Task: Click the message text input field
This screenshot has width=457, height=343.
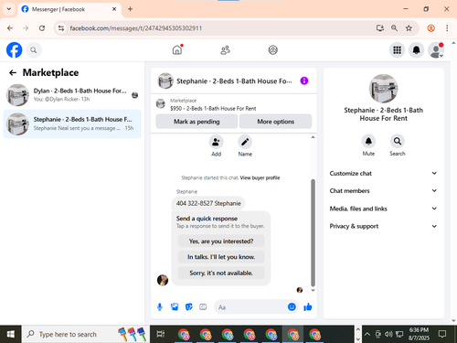Action: pyautogui.click(x=251, y=307)
